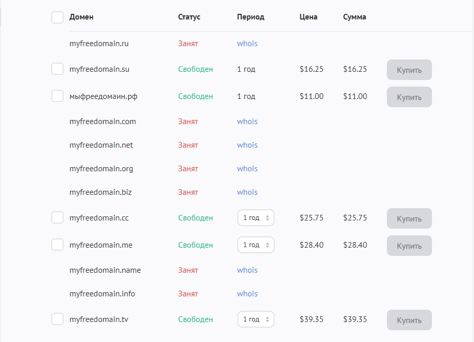The image size is (474, 342).
Task: Buy myfreedomain.cc with Купить button
Action: (x=409, y=218)
